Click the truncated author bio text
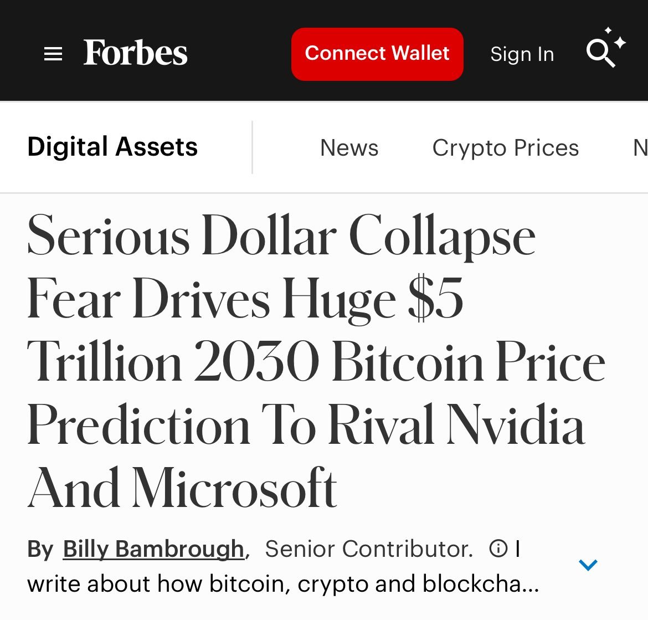Image resolution: width=648 pixels, height=620 pixels. click(282, 583)
